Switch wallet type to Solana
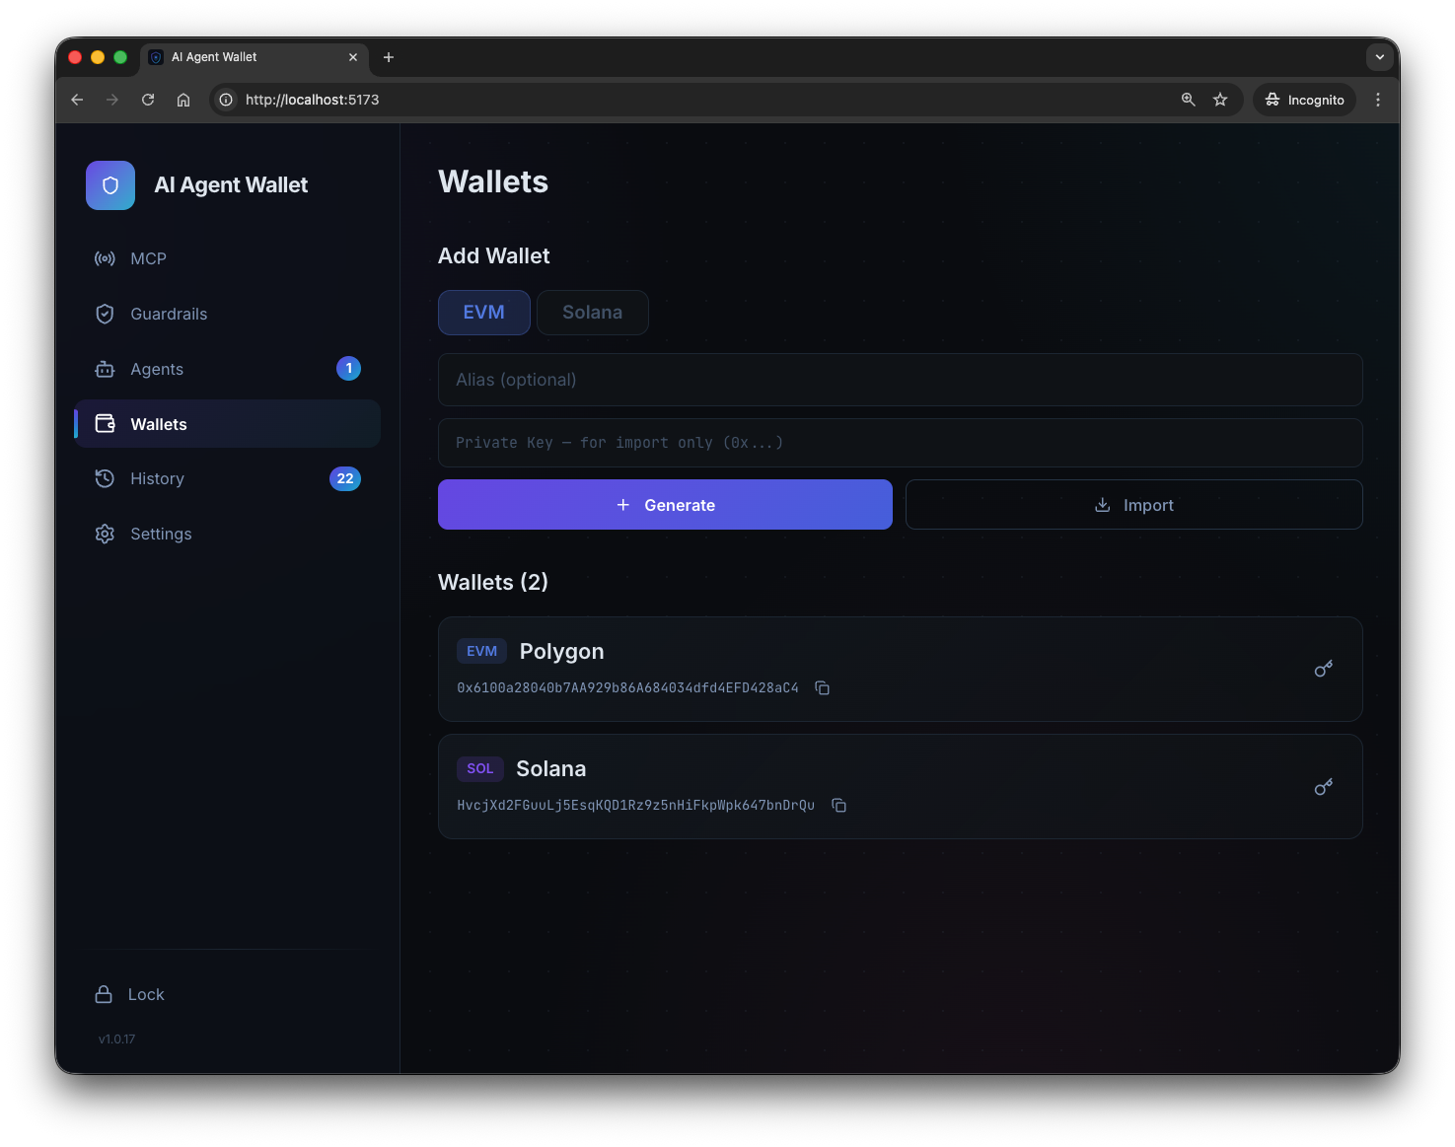Screen dimensions: 1455x1147 pyautogui.click(x=592, y=313)
